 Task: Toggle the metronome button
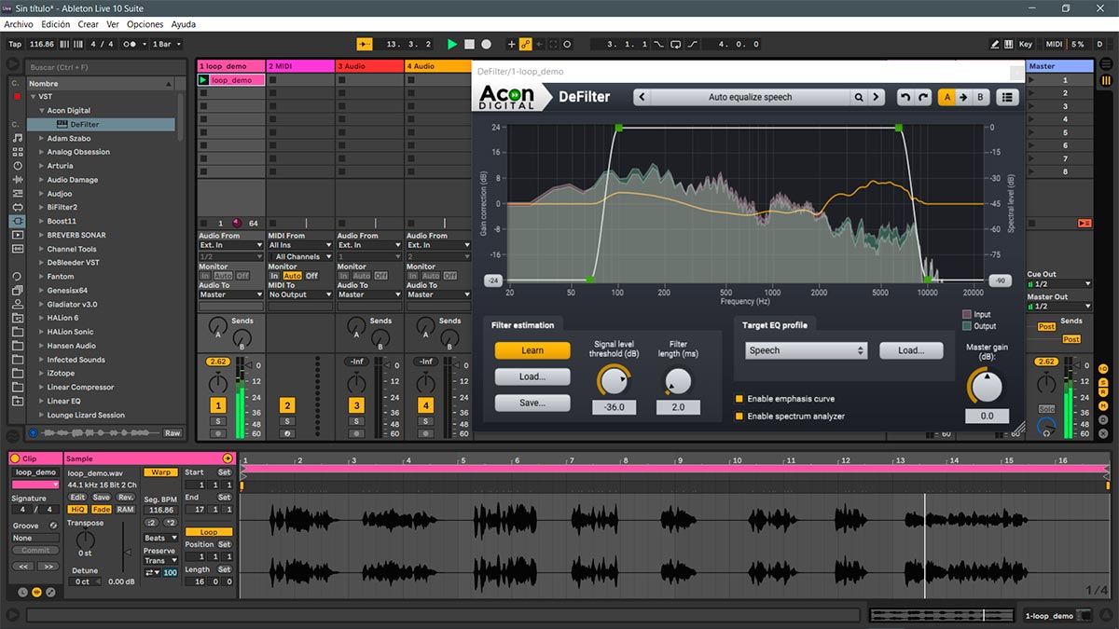pyautogui.click(x=134, y=44)
